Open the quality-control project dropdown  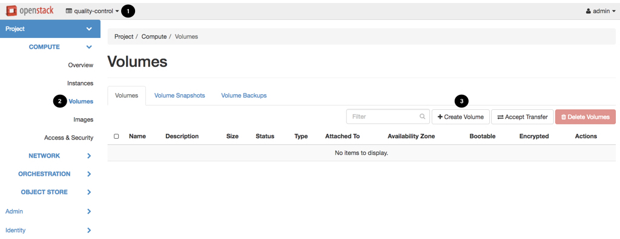click(92, 11)
